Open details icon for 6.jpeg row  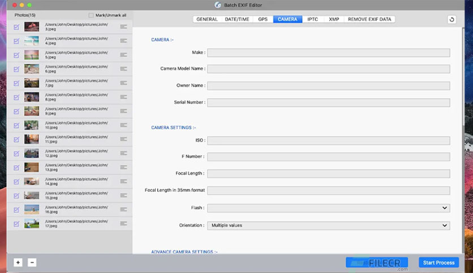[x=123, y=69]
